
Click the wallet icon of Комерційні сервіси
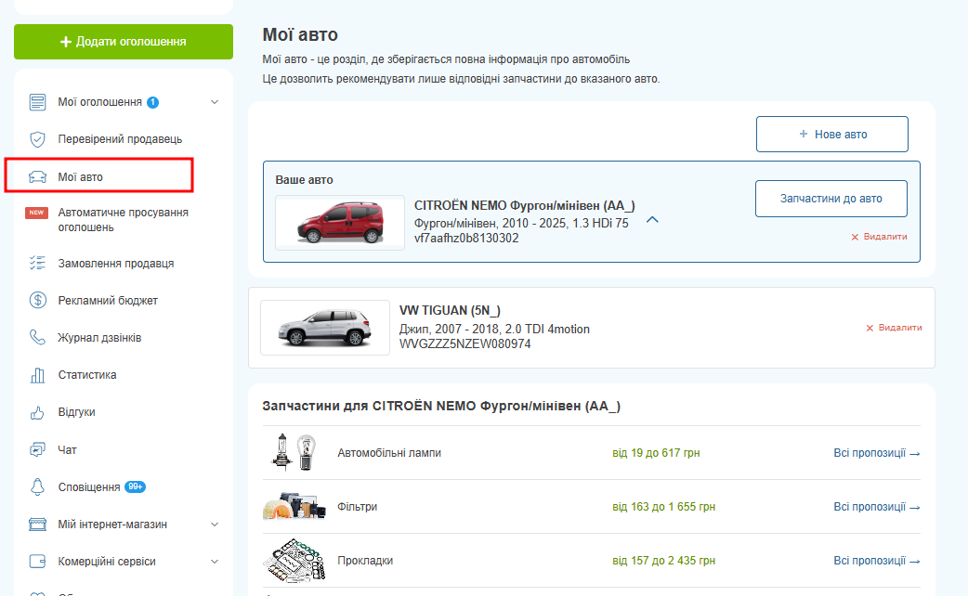[38, 562]
